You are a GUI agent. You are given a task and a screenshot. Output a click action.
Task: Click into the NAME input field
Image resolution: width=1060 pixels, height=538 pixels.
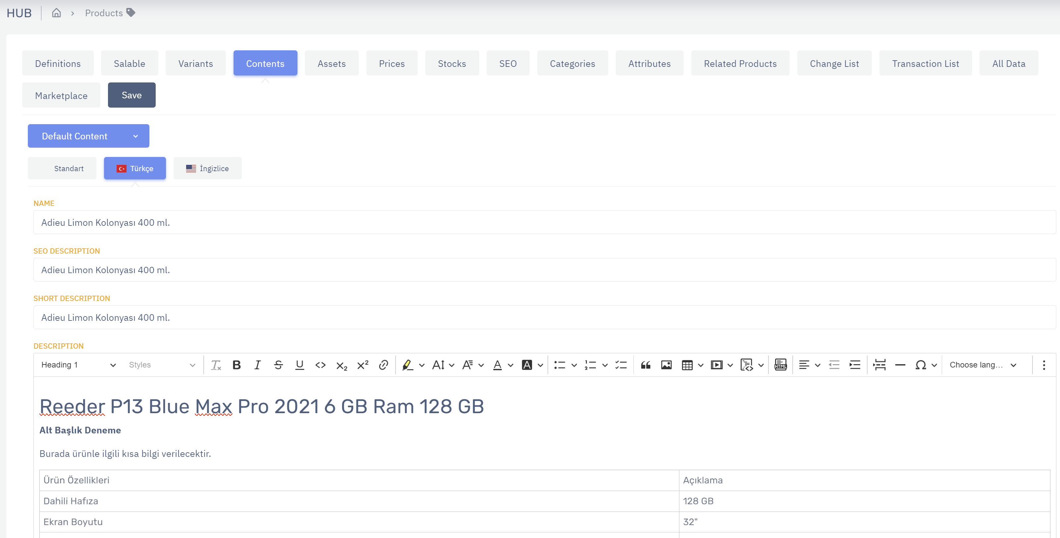[545, 222]
